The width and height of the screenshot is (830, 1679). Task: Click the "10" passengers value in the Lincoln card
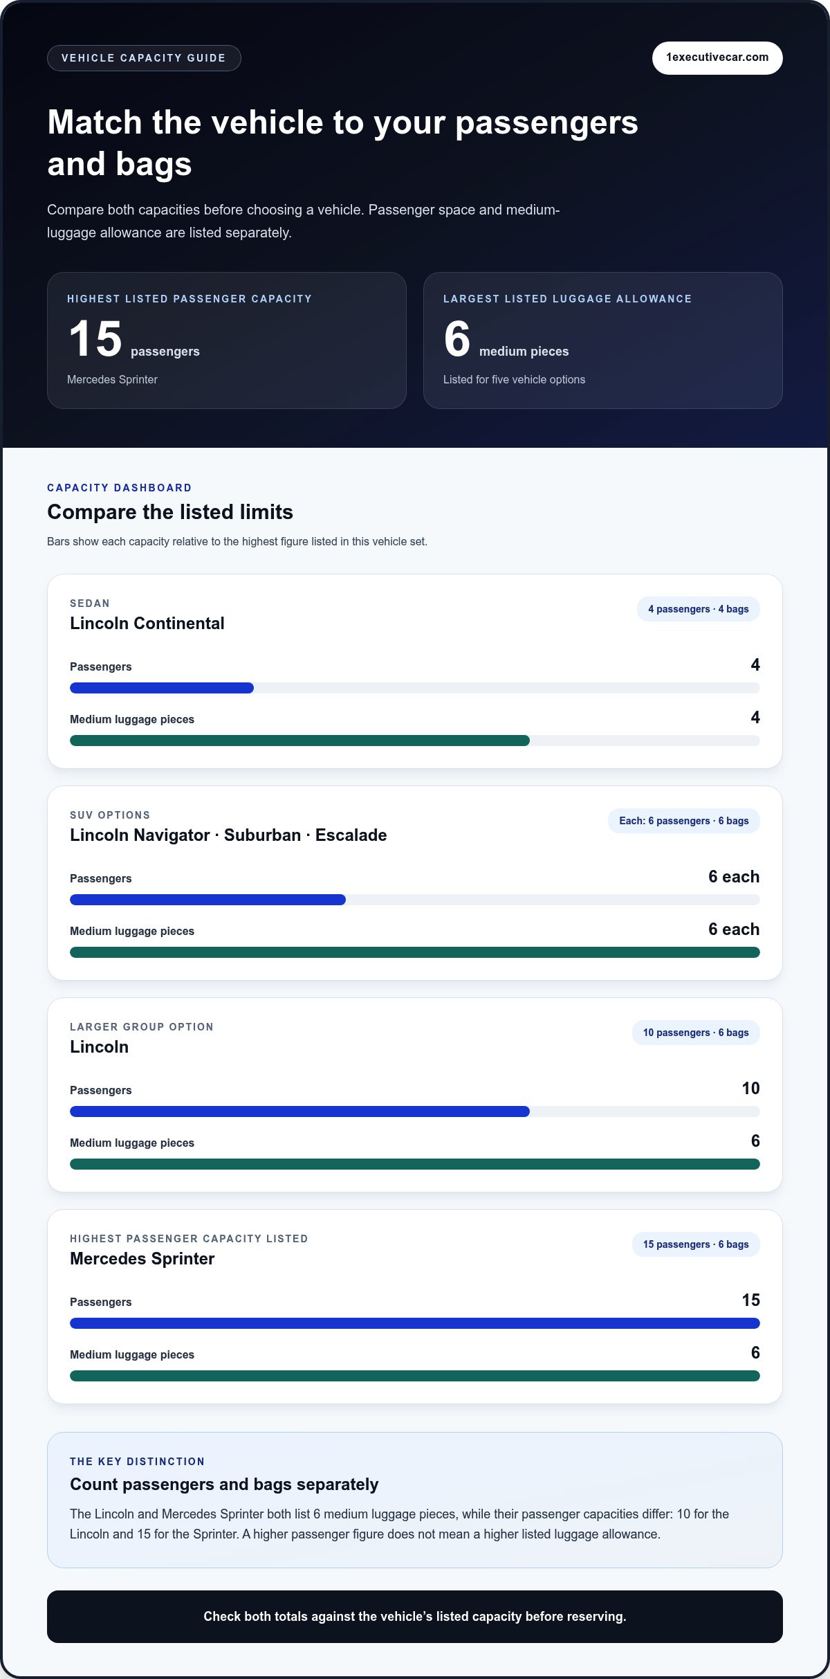click(x=750, y=1089)
